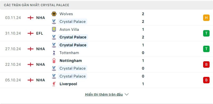Select the Liverpool team name
Screen dimensions: 213x104
tap(68, 84)
